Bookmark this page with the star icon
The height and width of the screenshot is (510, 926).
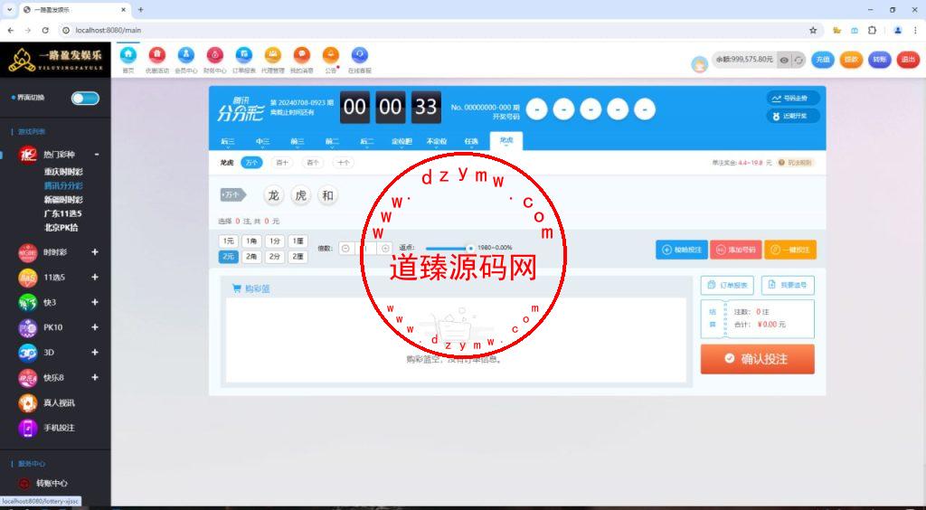(x=813, y=30)
